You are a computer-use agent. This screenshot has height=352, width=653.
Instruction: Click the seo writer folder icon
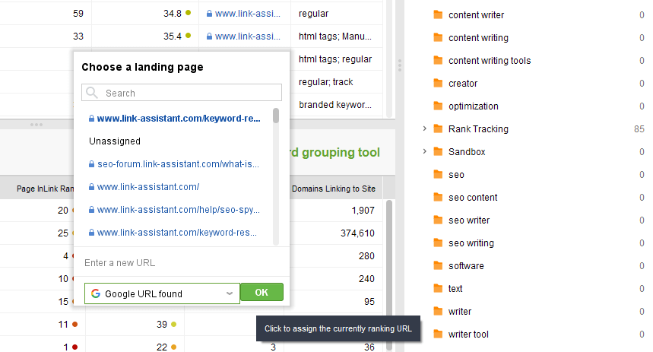(x=438, y=220)
